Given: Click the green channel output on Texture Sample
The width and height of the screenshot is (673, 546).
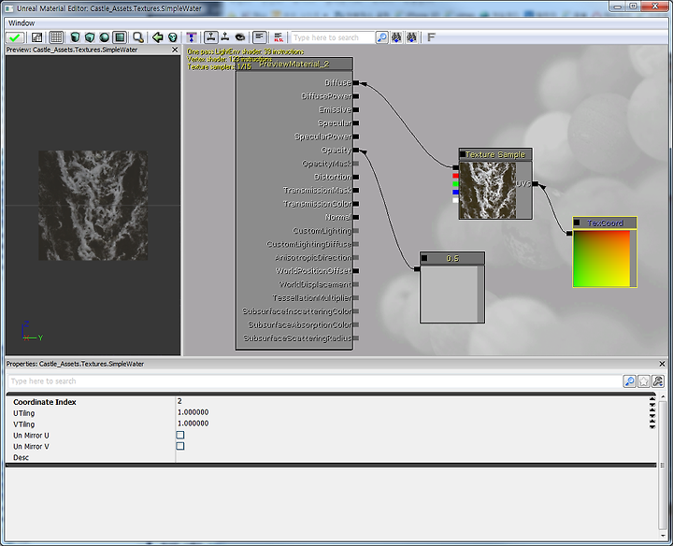Looking at the screenshot, I should pyautogui.click(x=455, y=184).
